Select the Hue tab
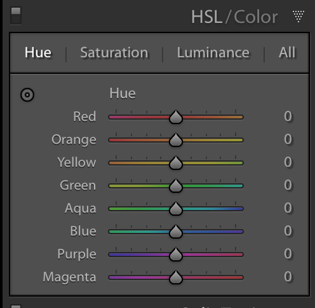Image resolution: width=315 pixels, height=308 pixels. pos(38,52)
